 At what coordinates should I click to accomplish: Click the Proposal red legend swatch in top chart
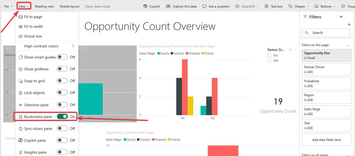(187, 53)
